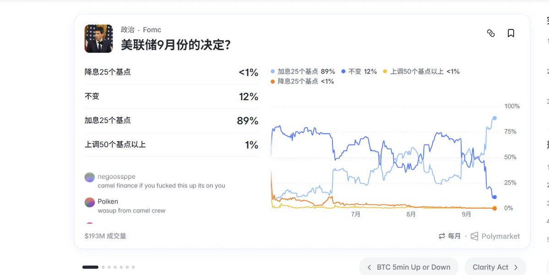Viewport: 549px width, 275px height.
Task: Open negoossppe's avatar
Action: click(90, 178)
